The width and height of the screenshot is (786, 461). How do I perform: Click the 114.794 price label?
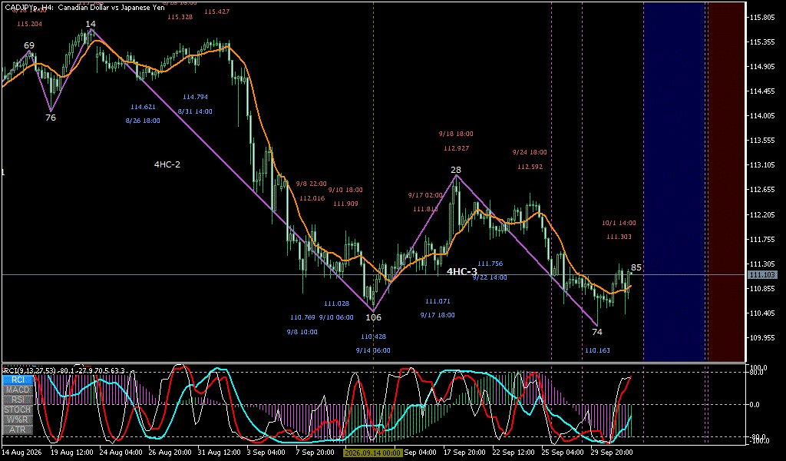[x=195, y=98]
